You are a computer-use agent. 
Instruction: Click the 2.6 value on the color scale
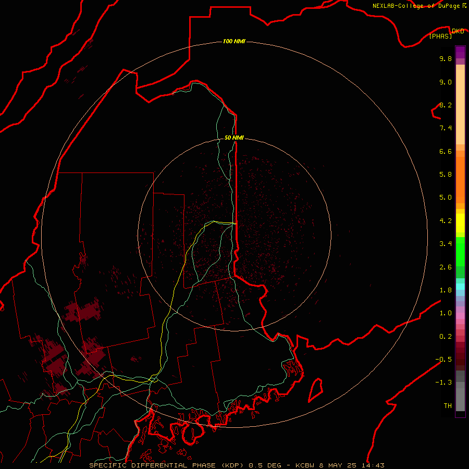446,267
